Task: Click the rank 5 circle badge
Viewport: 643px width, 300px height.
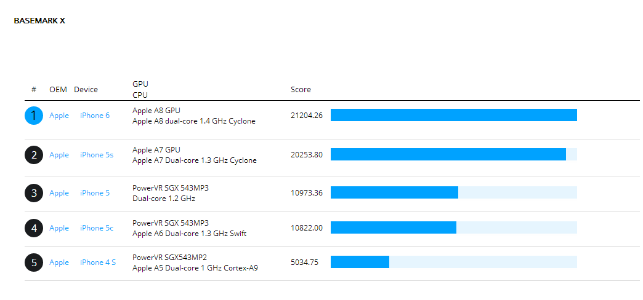Action: pos(34,262)
